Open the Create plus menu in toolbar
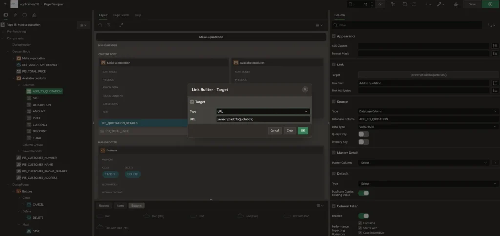Viewport: 500px width, 236px height. point(428,4)
